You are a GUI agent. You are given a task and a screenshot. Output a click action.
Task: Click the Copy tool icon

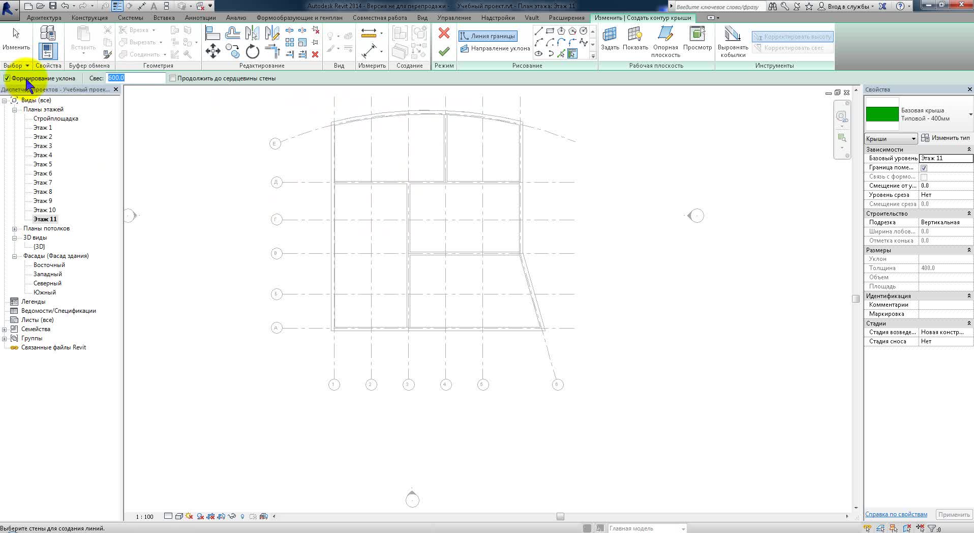(x=232, y=51)
